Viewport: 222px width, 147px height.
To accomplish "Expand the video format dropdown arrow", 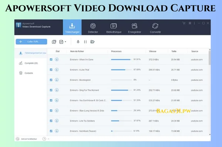I will [65, 42].
